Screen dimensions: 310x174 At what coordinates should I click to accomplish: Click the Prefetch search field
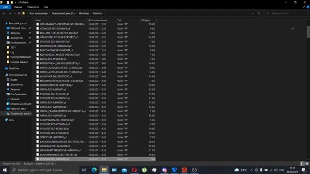coord(286,14)
